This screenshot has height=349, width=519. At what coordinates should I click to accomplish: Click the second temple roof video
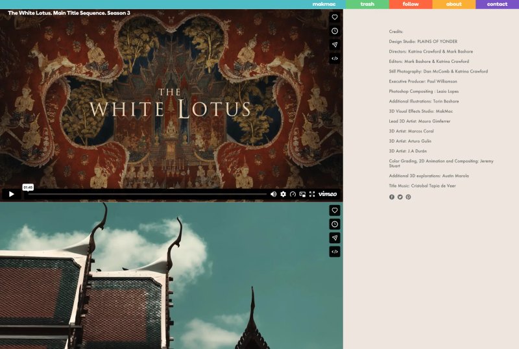[171, 276]
